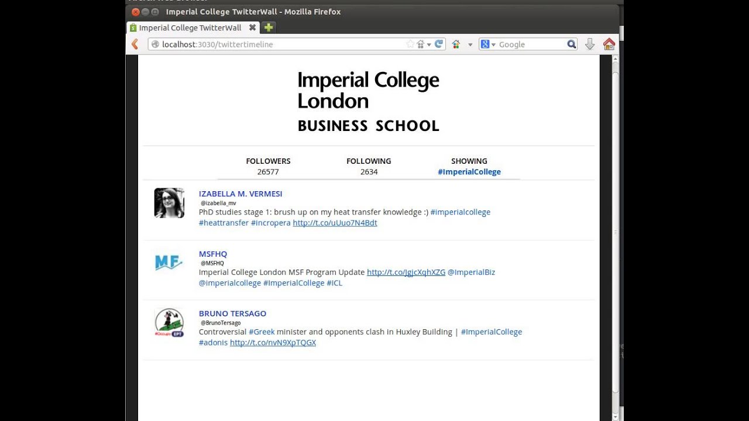Screen dimensions: 749x421
Task: Click the FOLLOWING label
Action: click(369, 161)
